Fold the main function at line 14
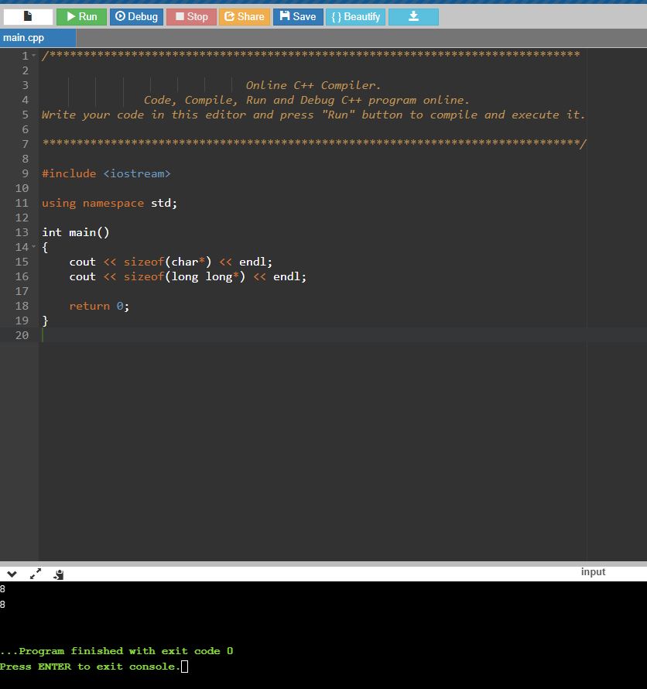 point(36,247)
